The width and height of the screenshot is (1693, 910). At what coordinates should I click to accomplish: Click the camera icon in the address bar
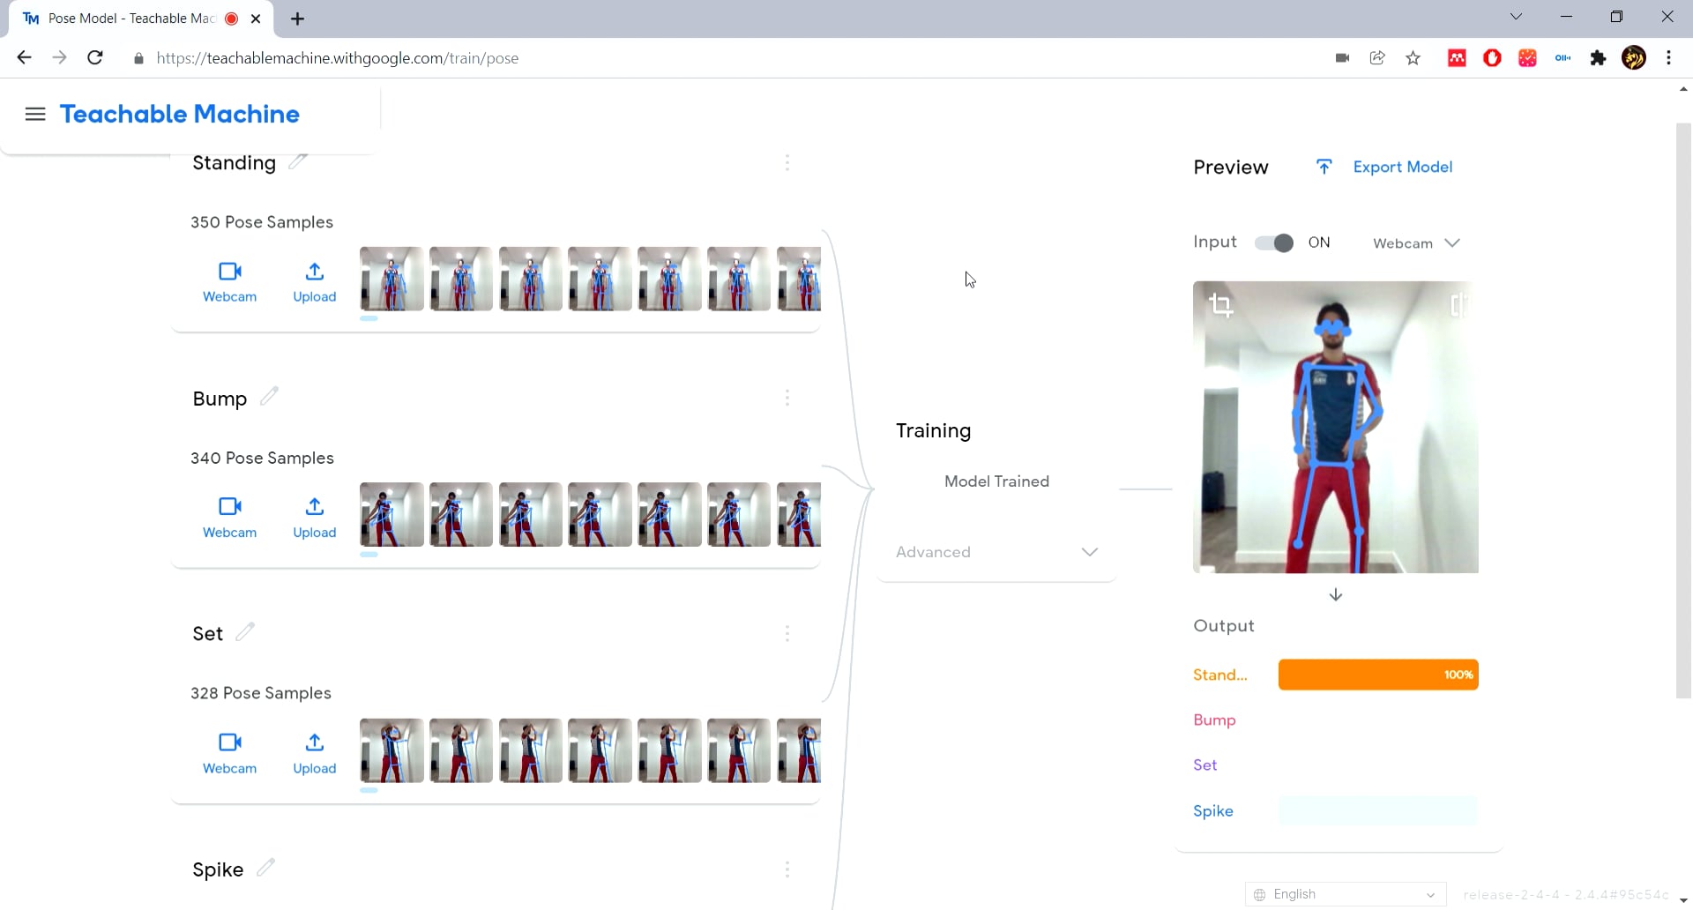[1341, 58]
